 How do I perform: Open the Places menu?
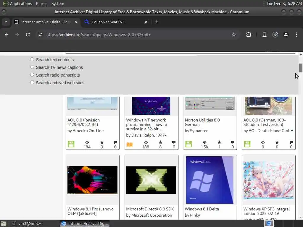[x=41, y=4]
